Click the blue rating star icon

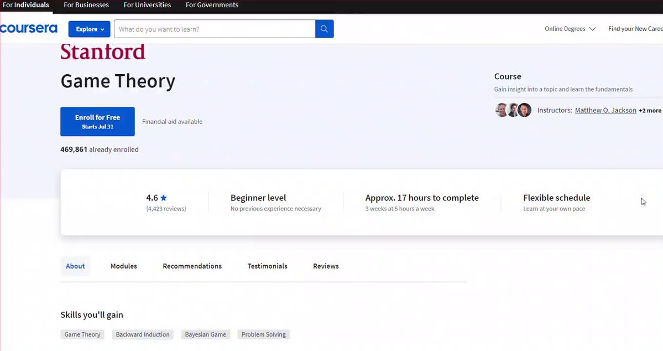click(164, 198)
